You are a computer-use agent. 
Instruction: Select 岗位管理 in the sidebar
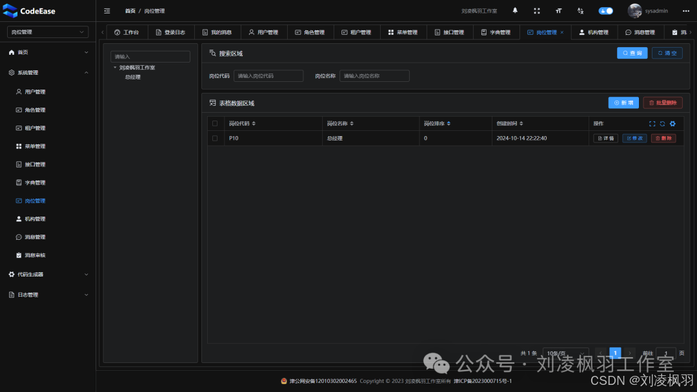[x=48, y=201]
